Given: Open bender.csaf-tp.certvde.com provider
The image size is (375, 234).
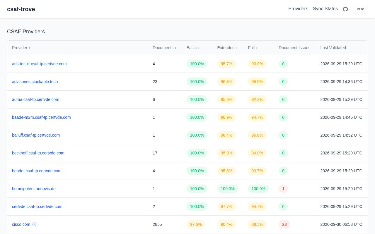Looking at the screenshot, I should coord(37,171).
